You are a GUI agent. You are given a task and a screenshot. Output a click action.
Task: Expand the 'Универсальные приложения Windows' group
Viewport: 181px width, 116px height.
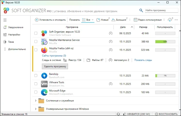(x=36, y=109)
